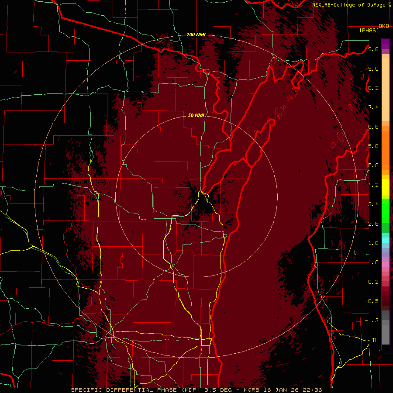Click the 2.6 legend value
Image resolution: width=393 pixels, height=393 pixels.
coord(373,224)
